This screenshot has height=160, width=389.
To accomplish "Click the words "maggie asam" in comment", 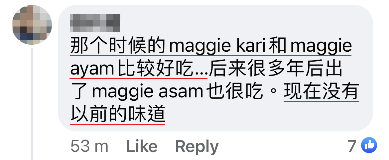I will [x=148, y=92].
